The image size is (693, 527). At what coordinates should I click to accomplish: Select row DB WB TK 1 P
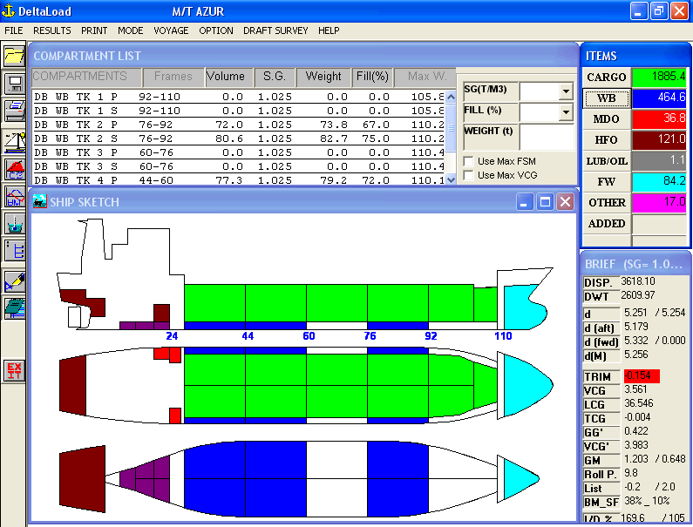pos(239,97)
